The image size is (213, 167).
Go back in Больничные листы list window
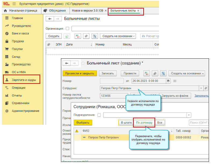(50, 19)
